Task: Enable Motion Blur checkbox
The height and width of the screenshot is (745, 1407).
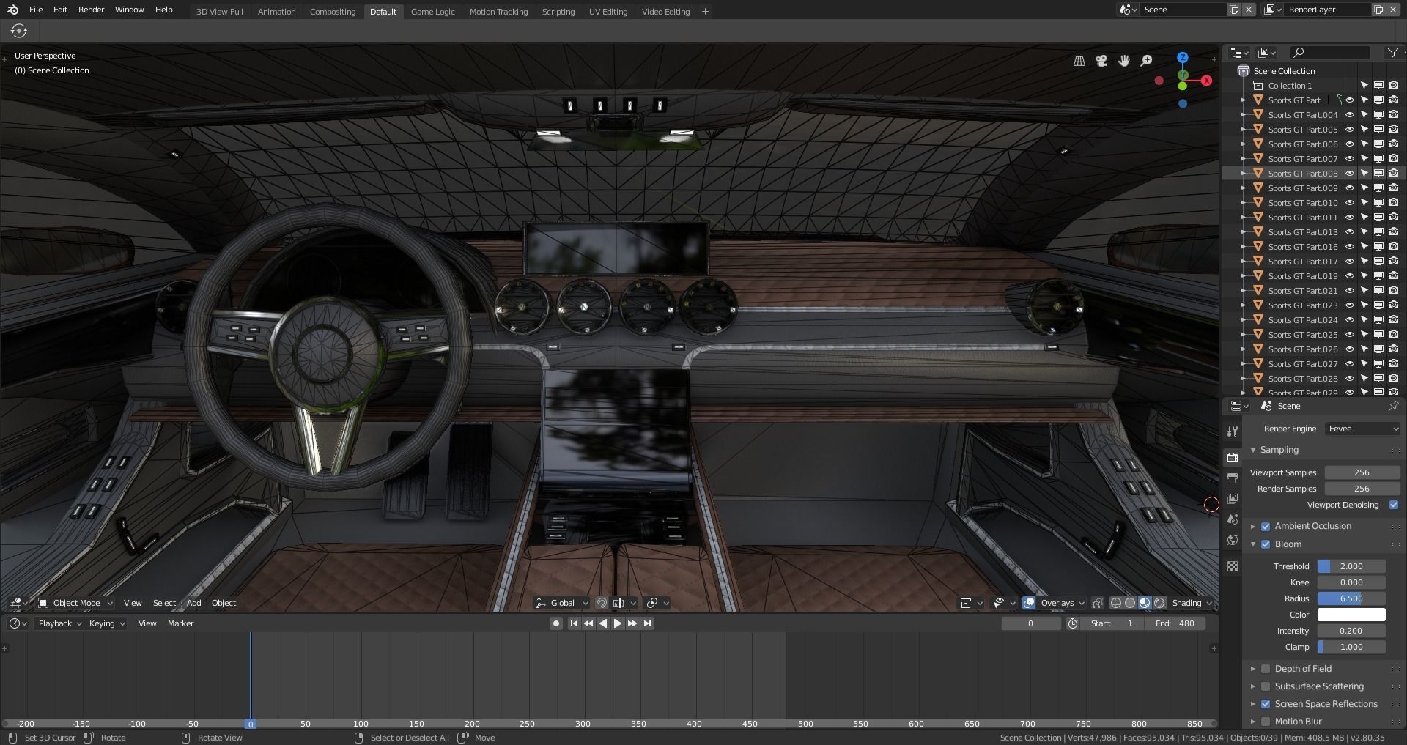Action: (x=1266, y=722)
